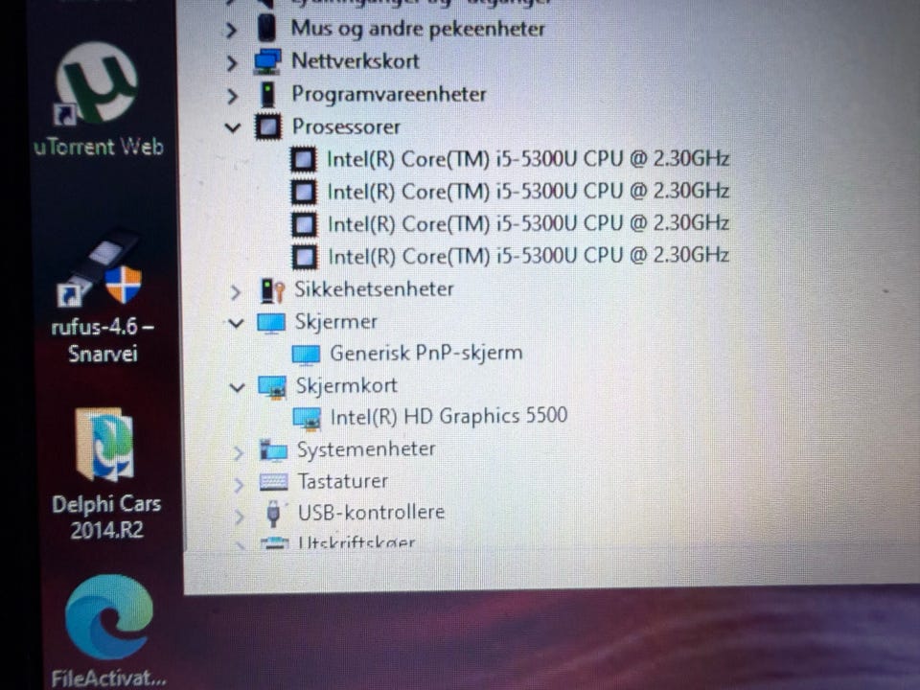Click the monitor icon beside Skjermer
This screenshot has height=690, width=920.
coord(271,323)
